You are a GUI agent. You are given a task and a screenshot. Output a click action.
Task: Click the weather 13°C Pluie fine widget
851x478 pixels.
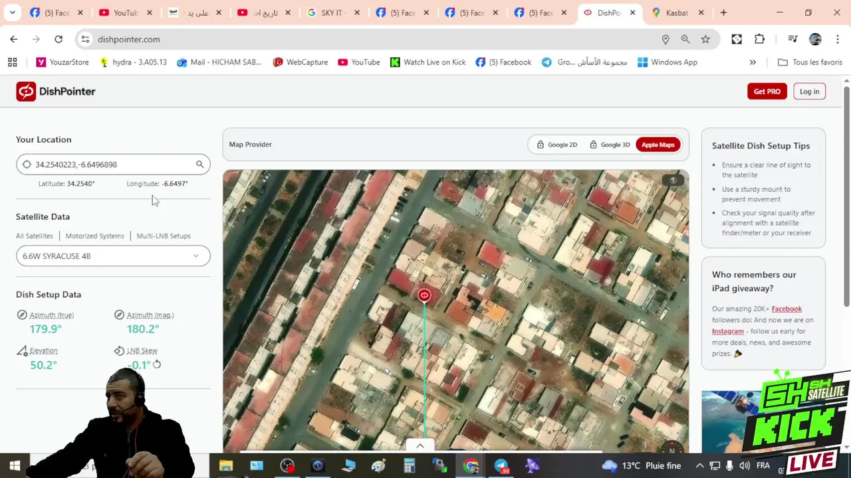[642, 465]
